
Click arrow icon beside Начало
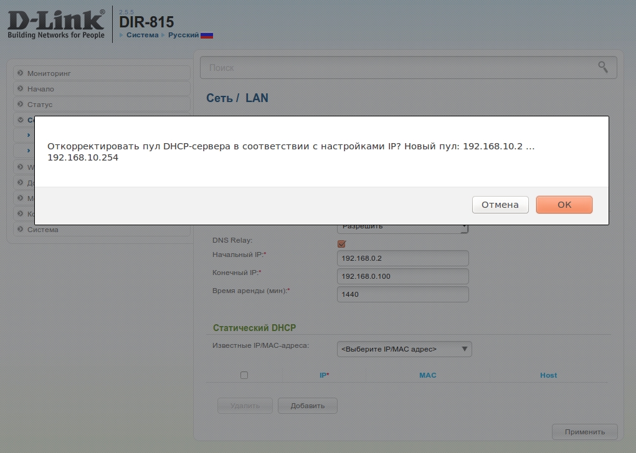tap(21, 89)
